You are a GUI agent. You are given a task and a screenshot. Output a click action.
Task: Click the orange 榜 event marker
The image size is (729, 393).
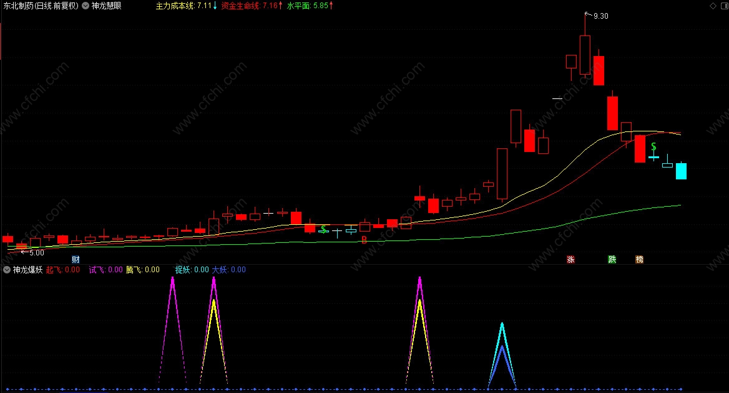coord(640,259)
